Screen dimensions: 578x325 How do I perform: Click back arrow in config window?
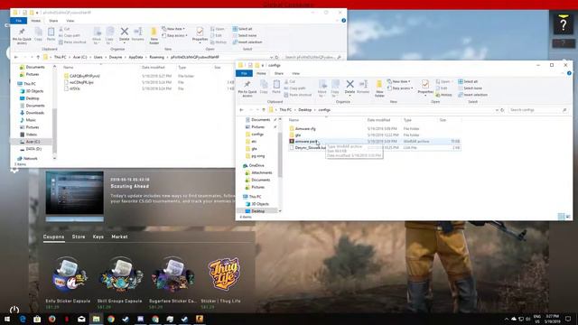(x=241, y=110)
